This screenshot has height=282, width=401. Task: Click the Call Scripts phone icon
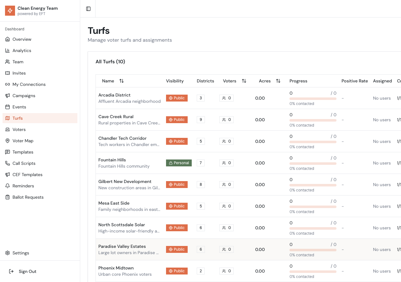8,163
